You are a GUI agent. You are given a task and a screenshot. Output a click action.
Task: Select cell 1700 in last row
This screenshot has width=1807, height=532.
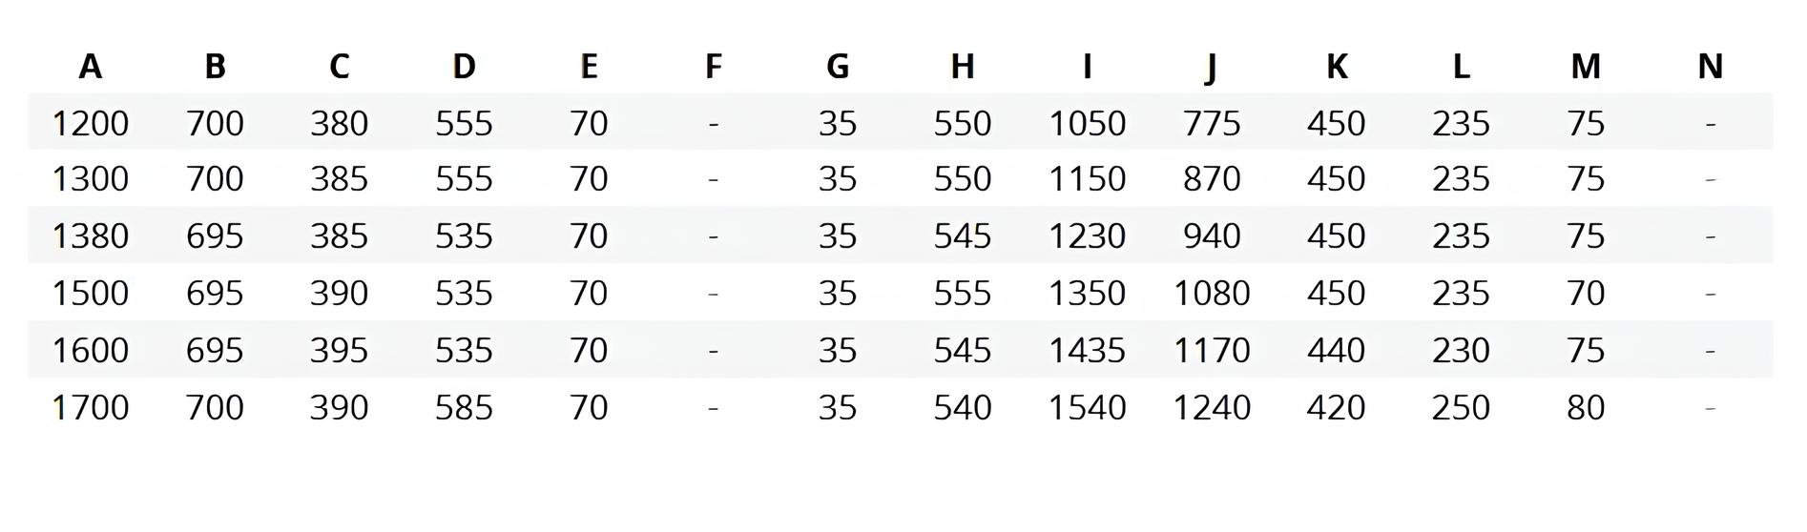90,407
